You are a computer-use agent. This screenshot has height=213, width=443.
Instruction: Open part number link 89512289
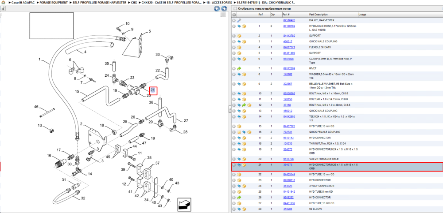pos(289,68)
